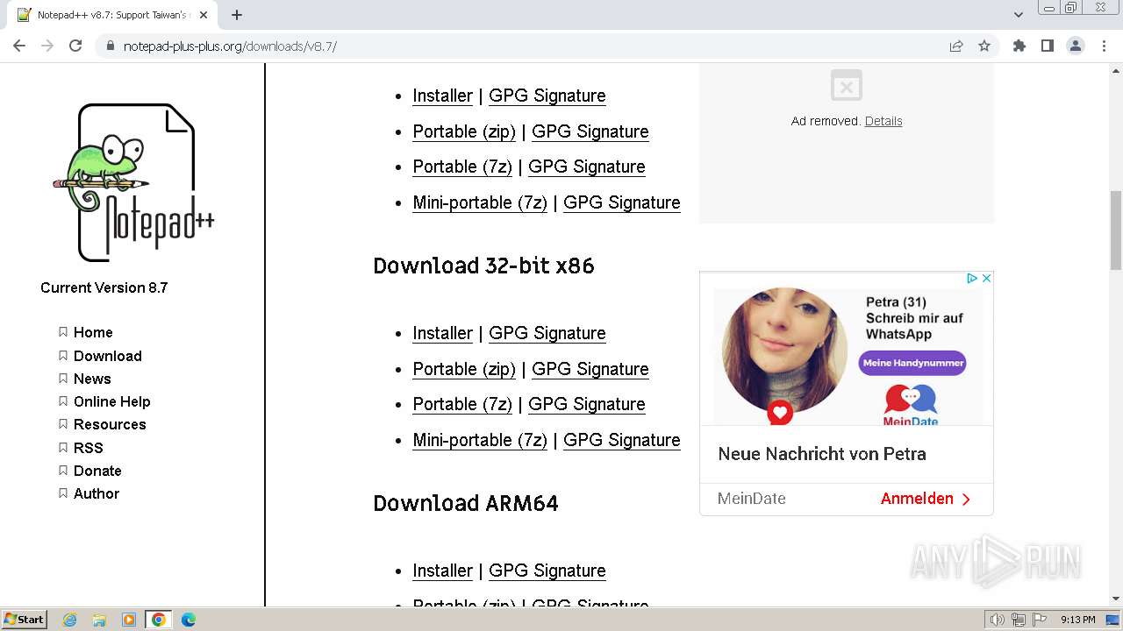
Task: Go back using the browser back arrow
Action: coord(19,46)
